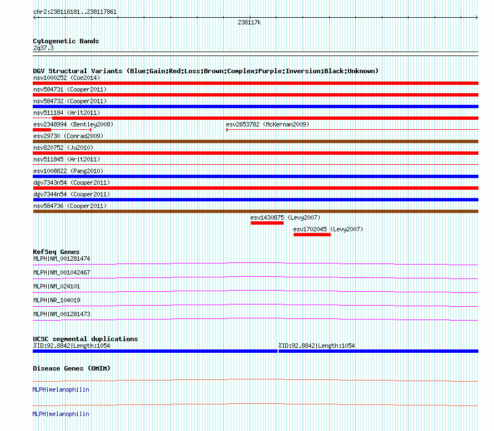This screenshot has width=494, height=431.
Task: Select the UCSC segmental duplications track heading
Action: [85, 339]
